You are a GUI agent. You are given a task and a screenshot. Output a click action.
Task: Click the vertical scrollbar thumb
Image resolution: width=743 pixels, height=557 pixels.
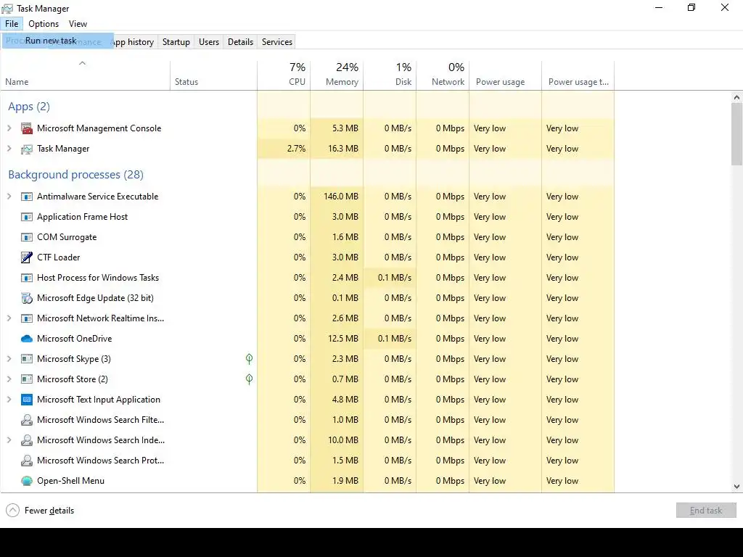point(737,134)
